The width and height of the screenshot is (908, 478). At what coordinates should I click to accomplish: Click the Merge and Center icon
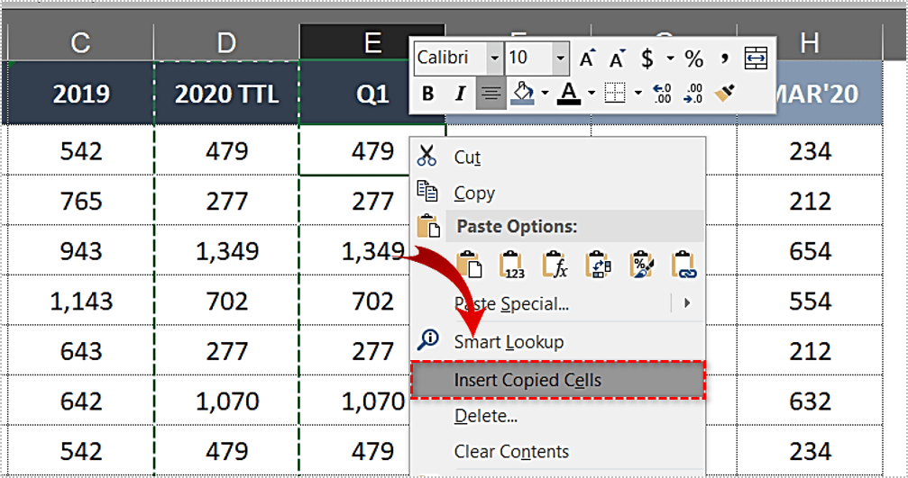coord(756,59)
